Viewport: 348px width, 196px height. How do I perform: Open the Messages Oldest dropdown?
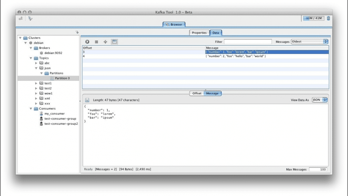point(309,42)
